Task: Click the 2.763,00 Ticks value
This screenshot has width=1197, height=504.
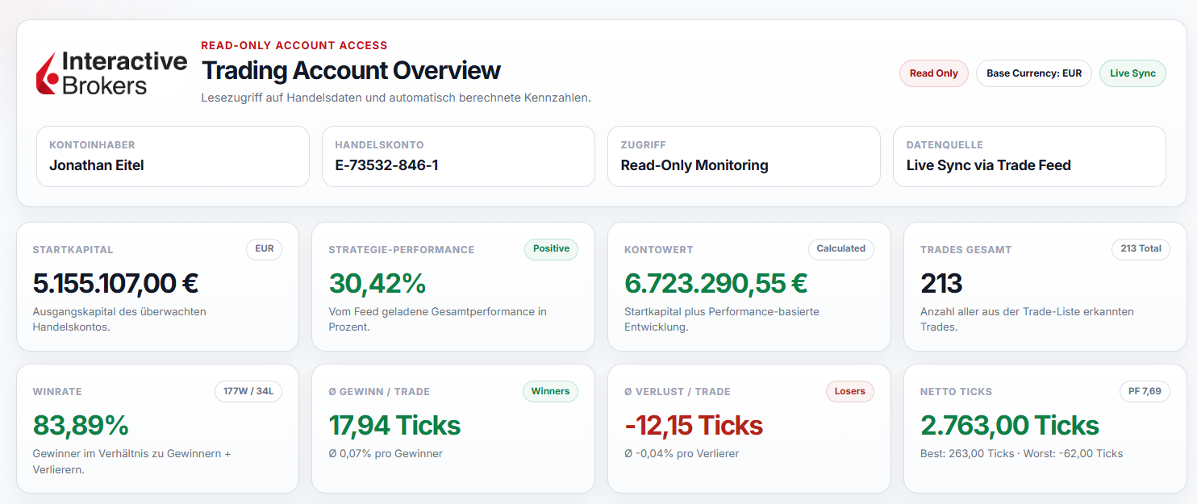Action: (1010, 426)
